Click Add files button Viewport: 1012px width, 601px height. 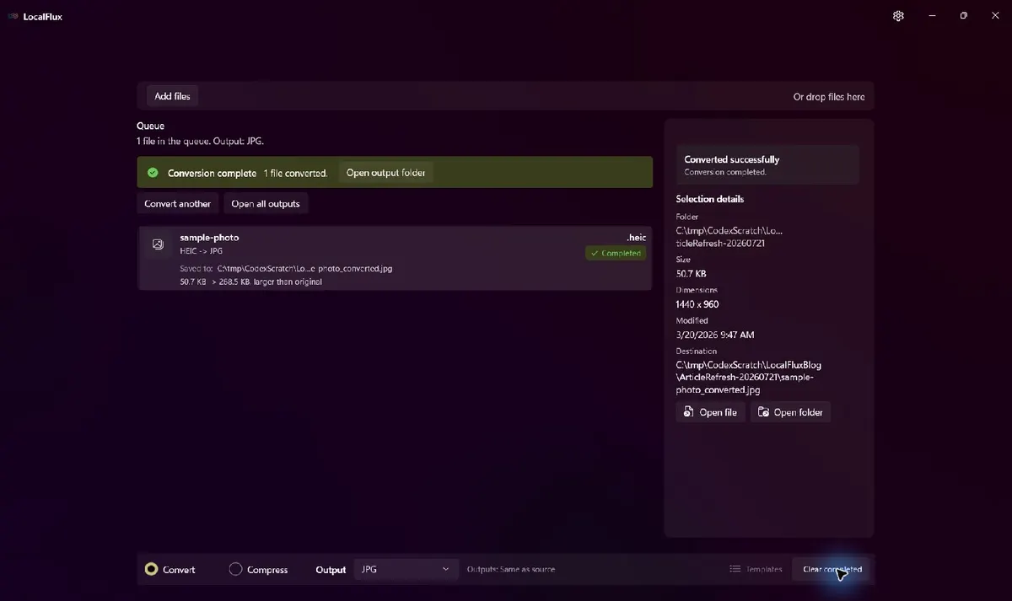tap(172, 96)
